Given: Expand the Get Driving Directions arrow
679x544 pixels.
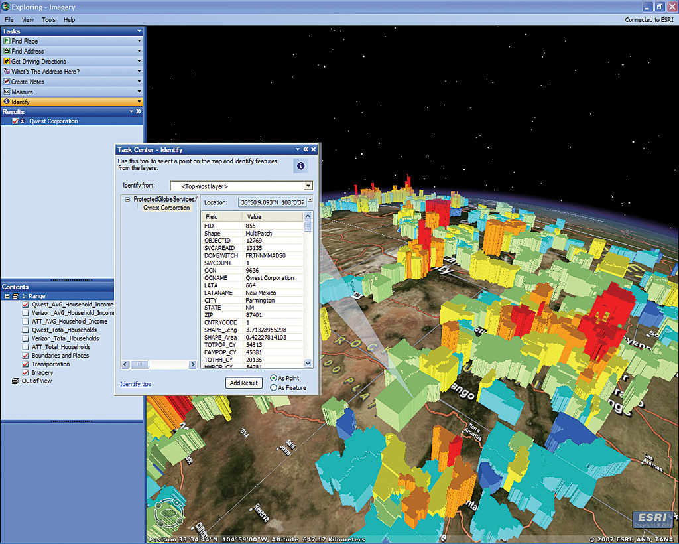Looking at the screenshot, I should 139,62.
